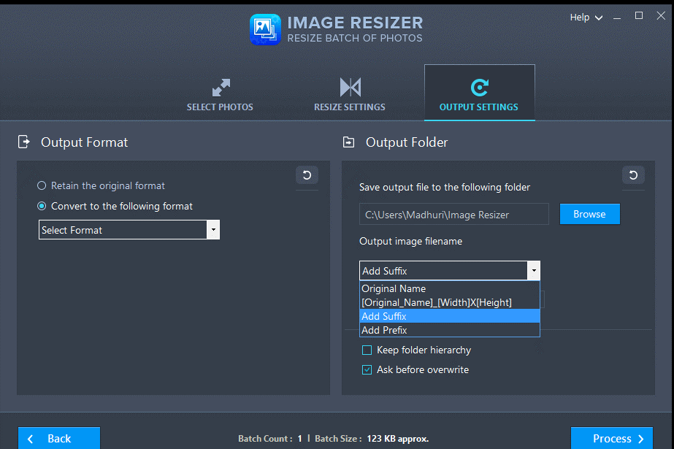Reset the Output Folder settings

(633, 176)
